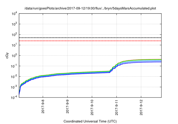Click the plot title file path
This screenshot has width=178, height=124.
(x=90, y=8)
